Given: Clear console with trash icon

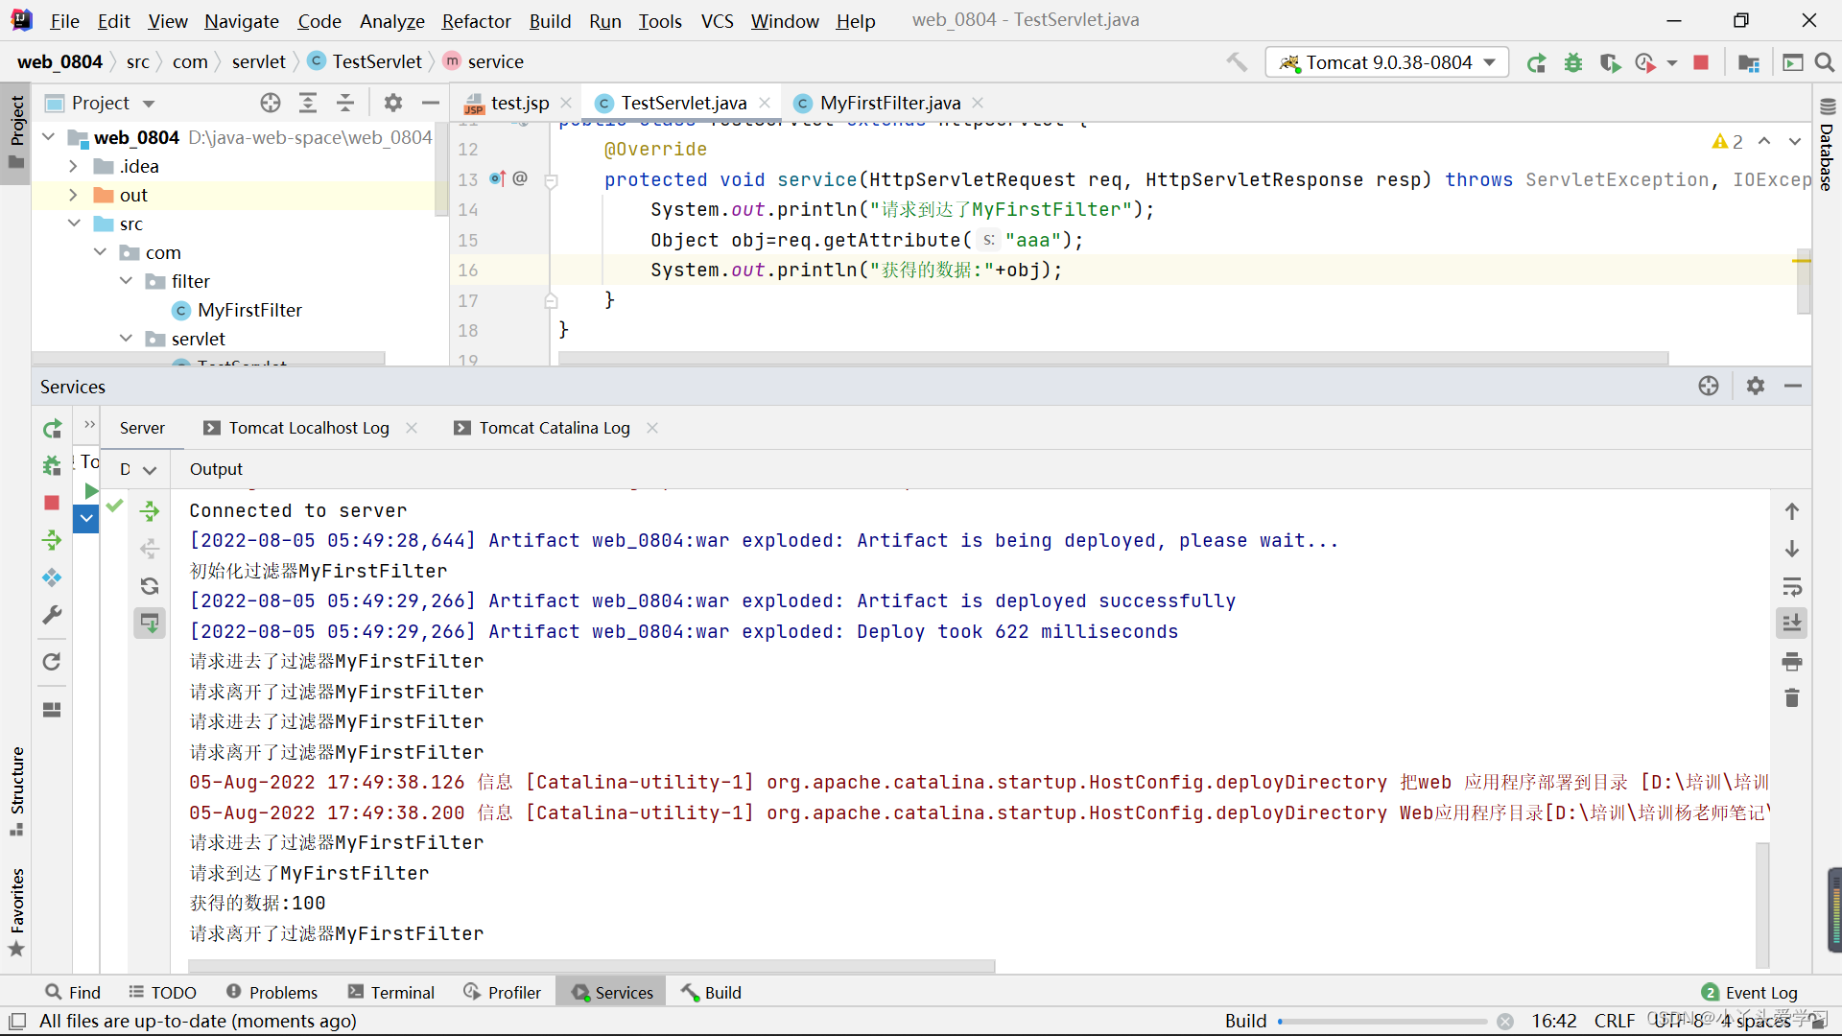Looking at the screenshot, I should pyautogui.click(x=1792, y=698).
